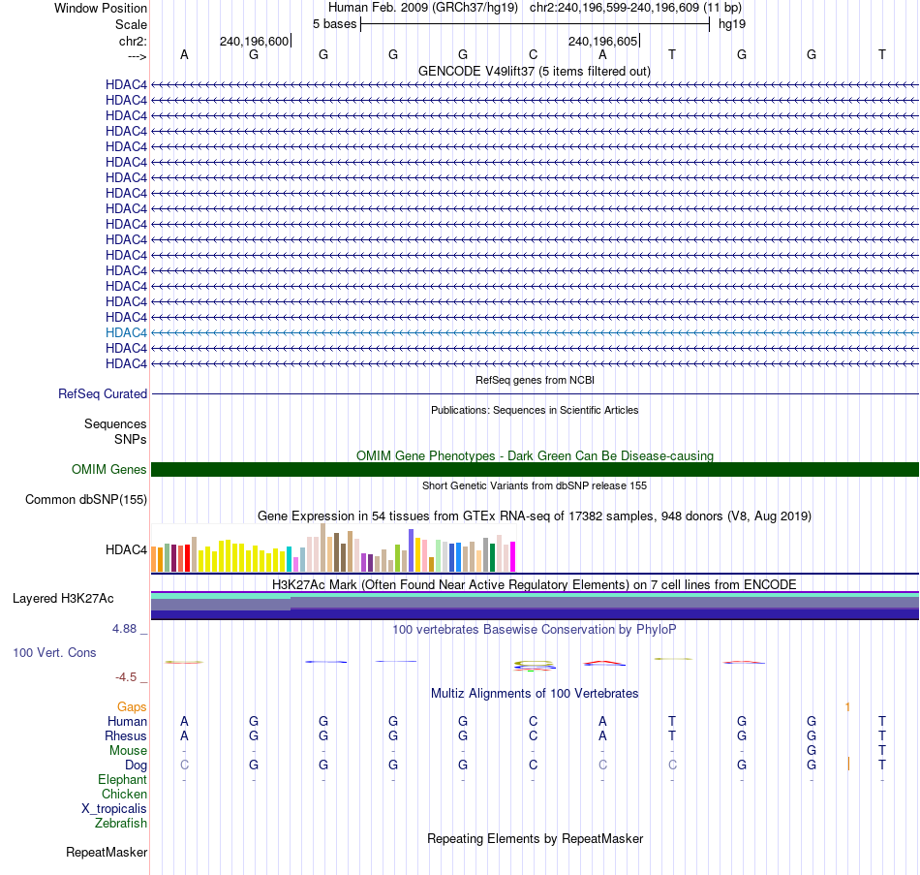Viewport: 920px width, 875px height.
Task: Click the GTEx HDAC4 tissue expression bar chart
Action: pyautogui.click(x=333, y=547)
